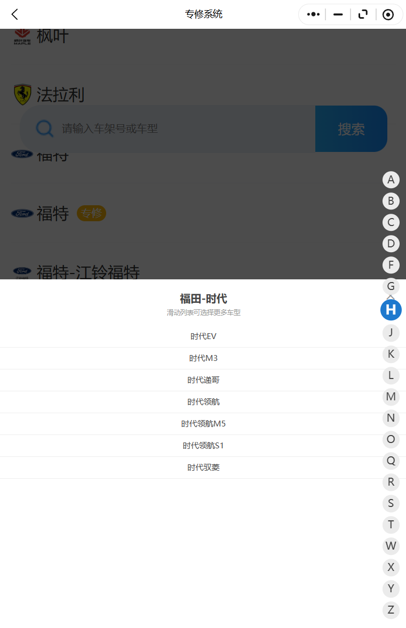
Task: Click the 专修 badge next to 福特
Action: click(x=91, y=213)
